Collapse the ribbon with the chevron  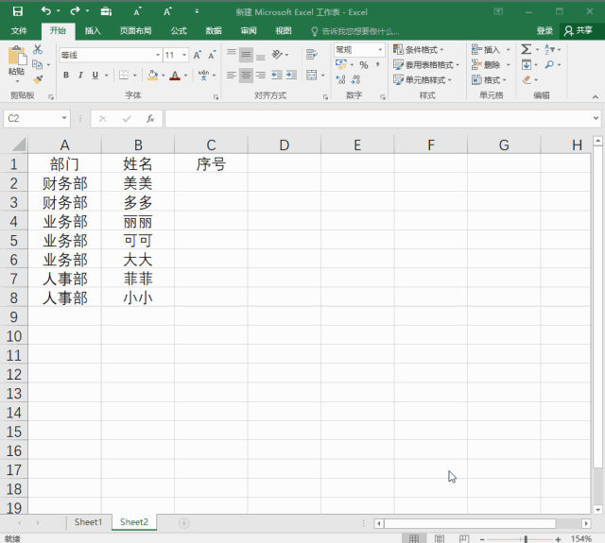(596, 96)
